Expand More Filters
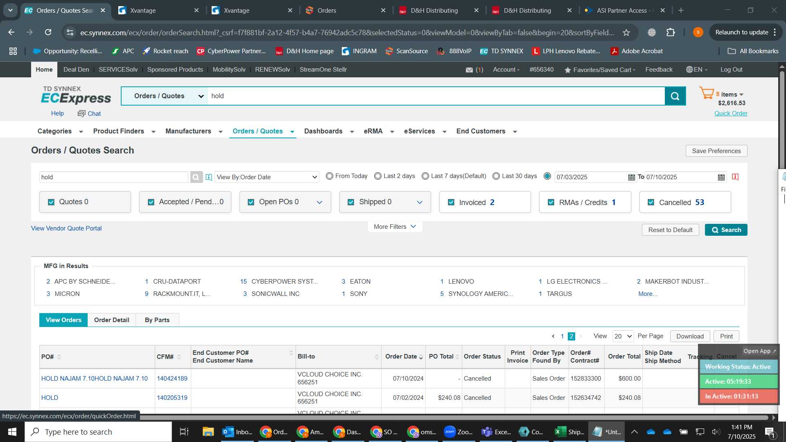 point(395,227)
